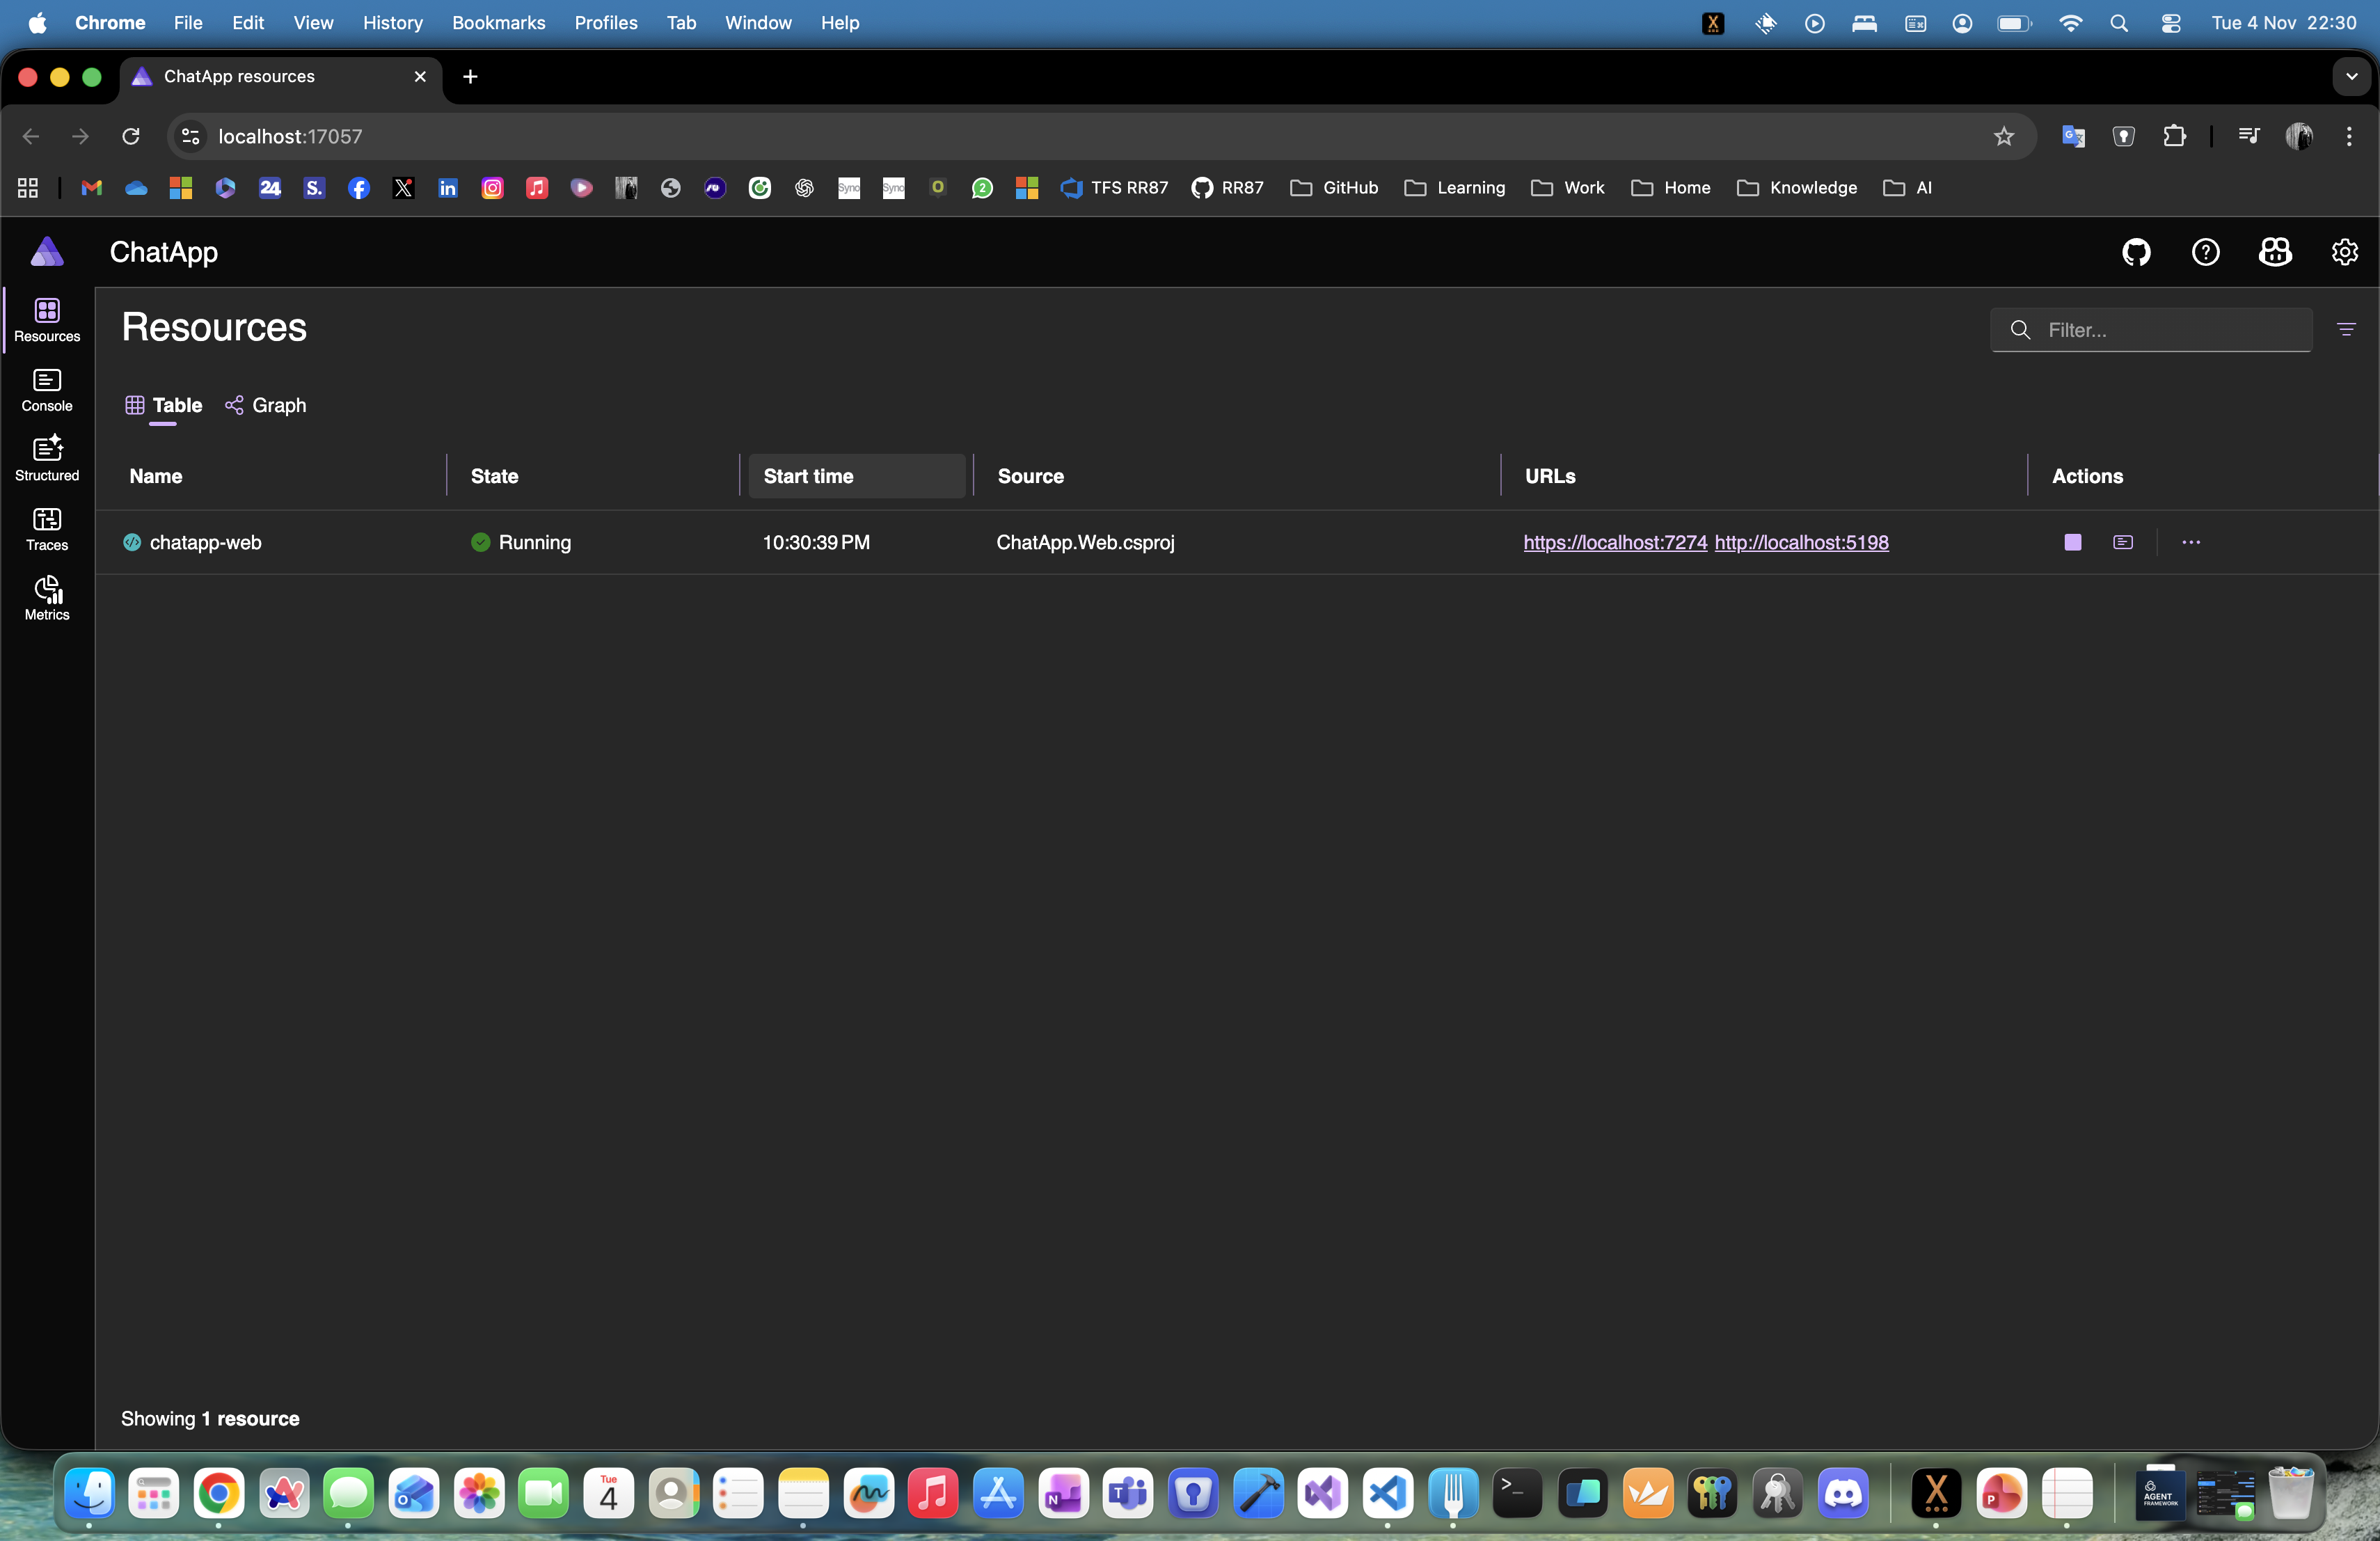Open the Structured logs sidebar page
This screenshot has width=2380, height=1541.
47,459
